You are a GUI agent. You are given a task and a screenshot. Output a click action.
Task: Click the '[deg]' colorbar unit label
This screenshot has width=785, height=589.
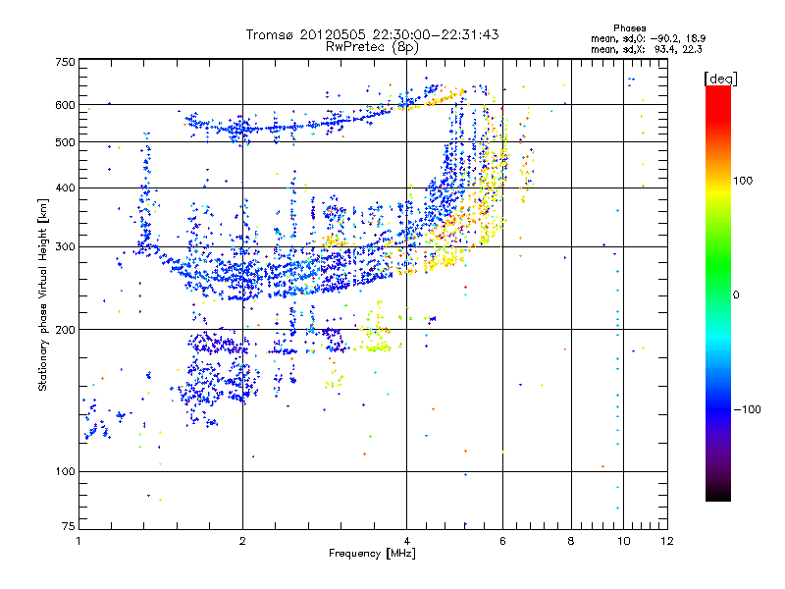720,79
